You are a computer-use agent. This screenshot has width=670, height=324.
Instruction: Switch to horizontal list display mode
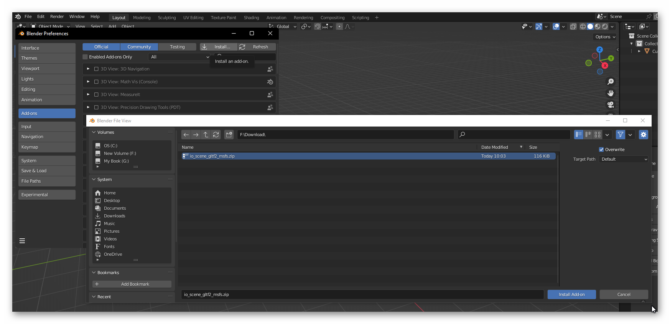(588, 135)
